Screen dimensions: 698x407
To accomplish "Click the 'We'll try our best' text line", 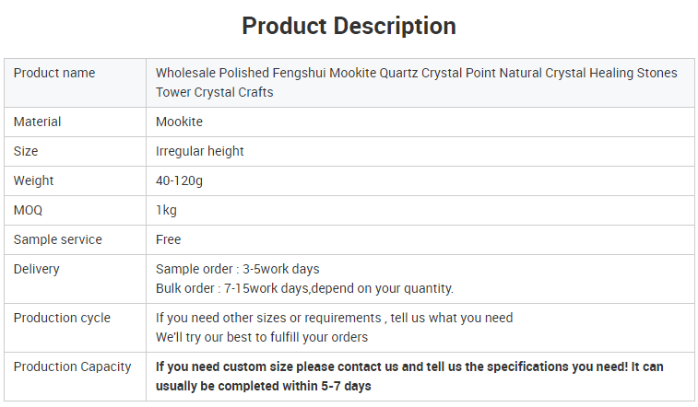I will [262, 337].
